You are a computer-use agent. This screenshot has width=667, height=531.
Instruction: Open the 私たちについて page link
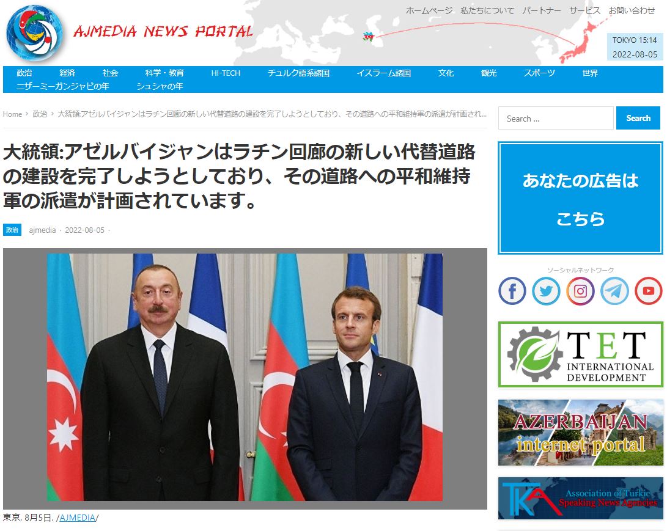[x=487, y=10]
